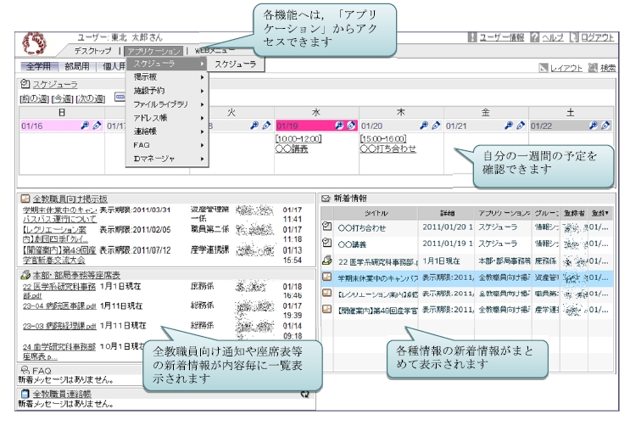Choose ファイルライブラリ in the application menu

click(167, 104)
